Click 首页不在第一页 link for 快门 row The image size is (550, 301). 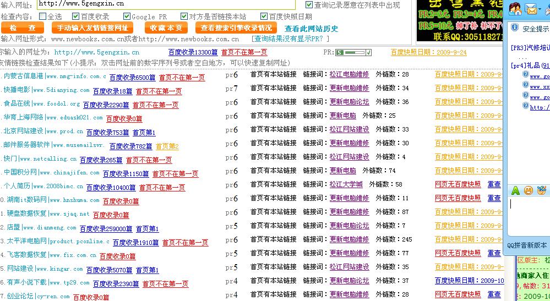tap(149, 160)
